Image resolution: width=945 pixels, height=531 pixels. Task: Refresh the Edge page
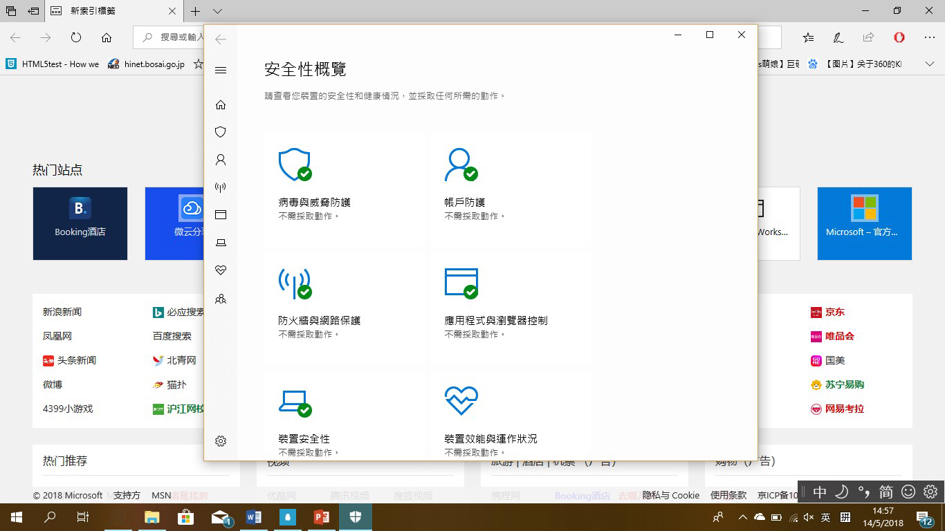pyautogui.click(x=76, y=38)
